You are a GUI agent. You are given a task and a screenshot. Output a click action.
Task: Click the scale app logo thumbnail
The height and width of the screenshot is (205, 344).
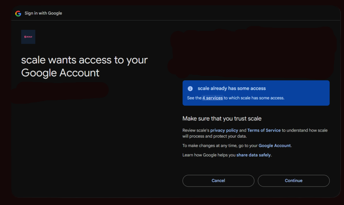coord(28,37)
